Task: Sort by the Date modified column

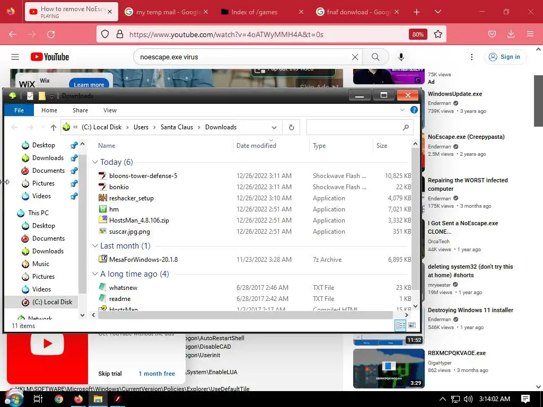Action: (x=256, y=146)
